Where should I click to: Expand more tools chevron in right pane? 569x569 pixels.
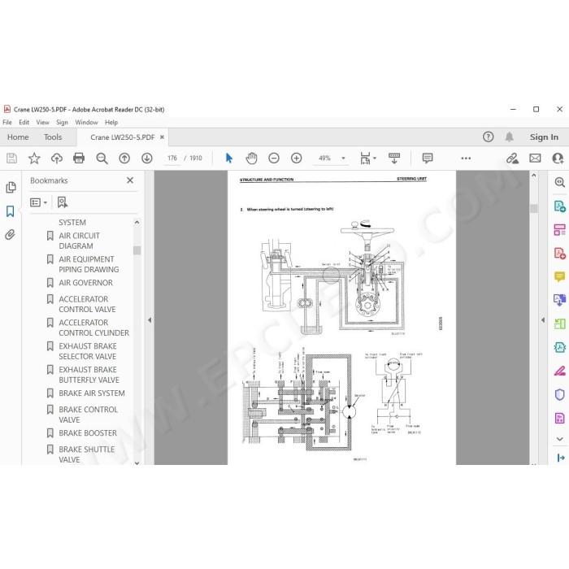click(560, 439)
